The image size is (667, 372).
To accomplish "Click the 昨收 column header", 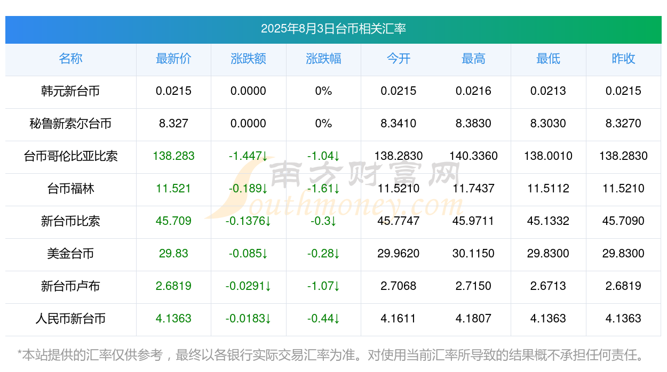I will coord(623,59).
